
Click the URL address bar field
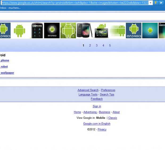[75, 3]
